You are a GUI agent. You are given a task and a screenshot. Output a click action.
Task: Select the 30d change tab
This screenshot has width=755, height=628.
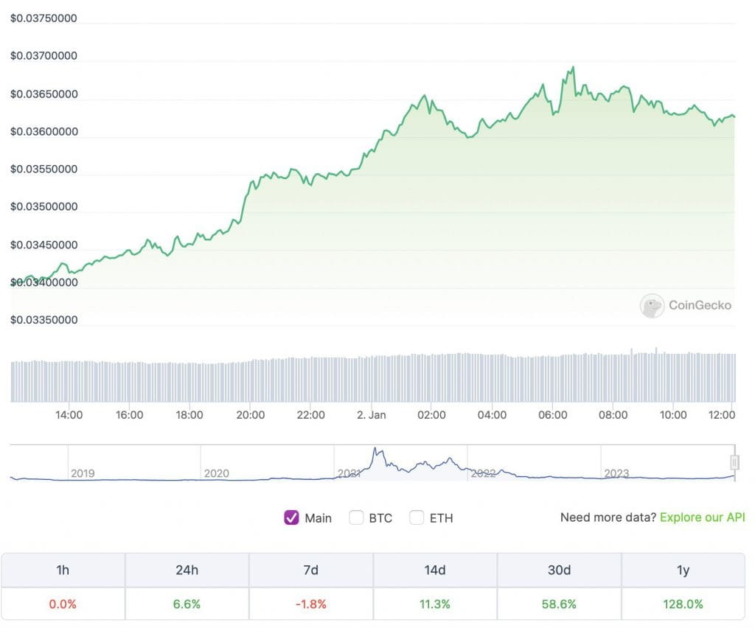tap(559, 570)
